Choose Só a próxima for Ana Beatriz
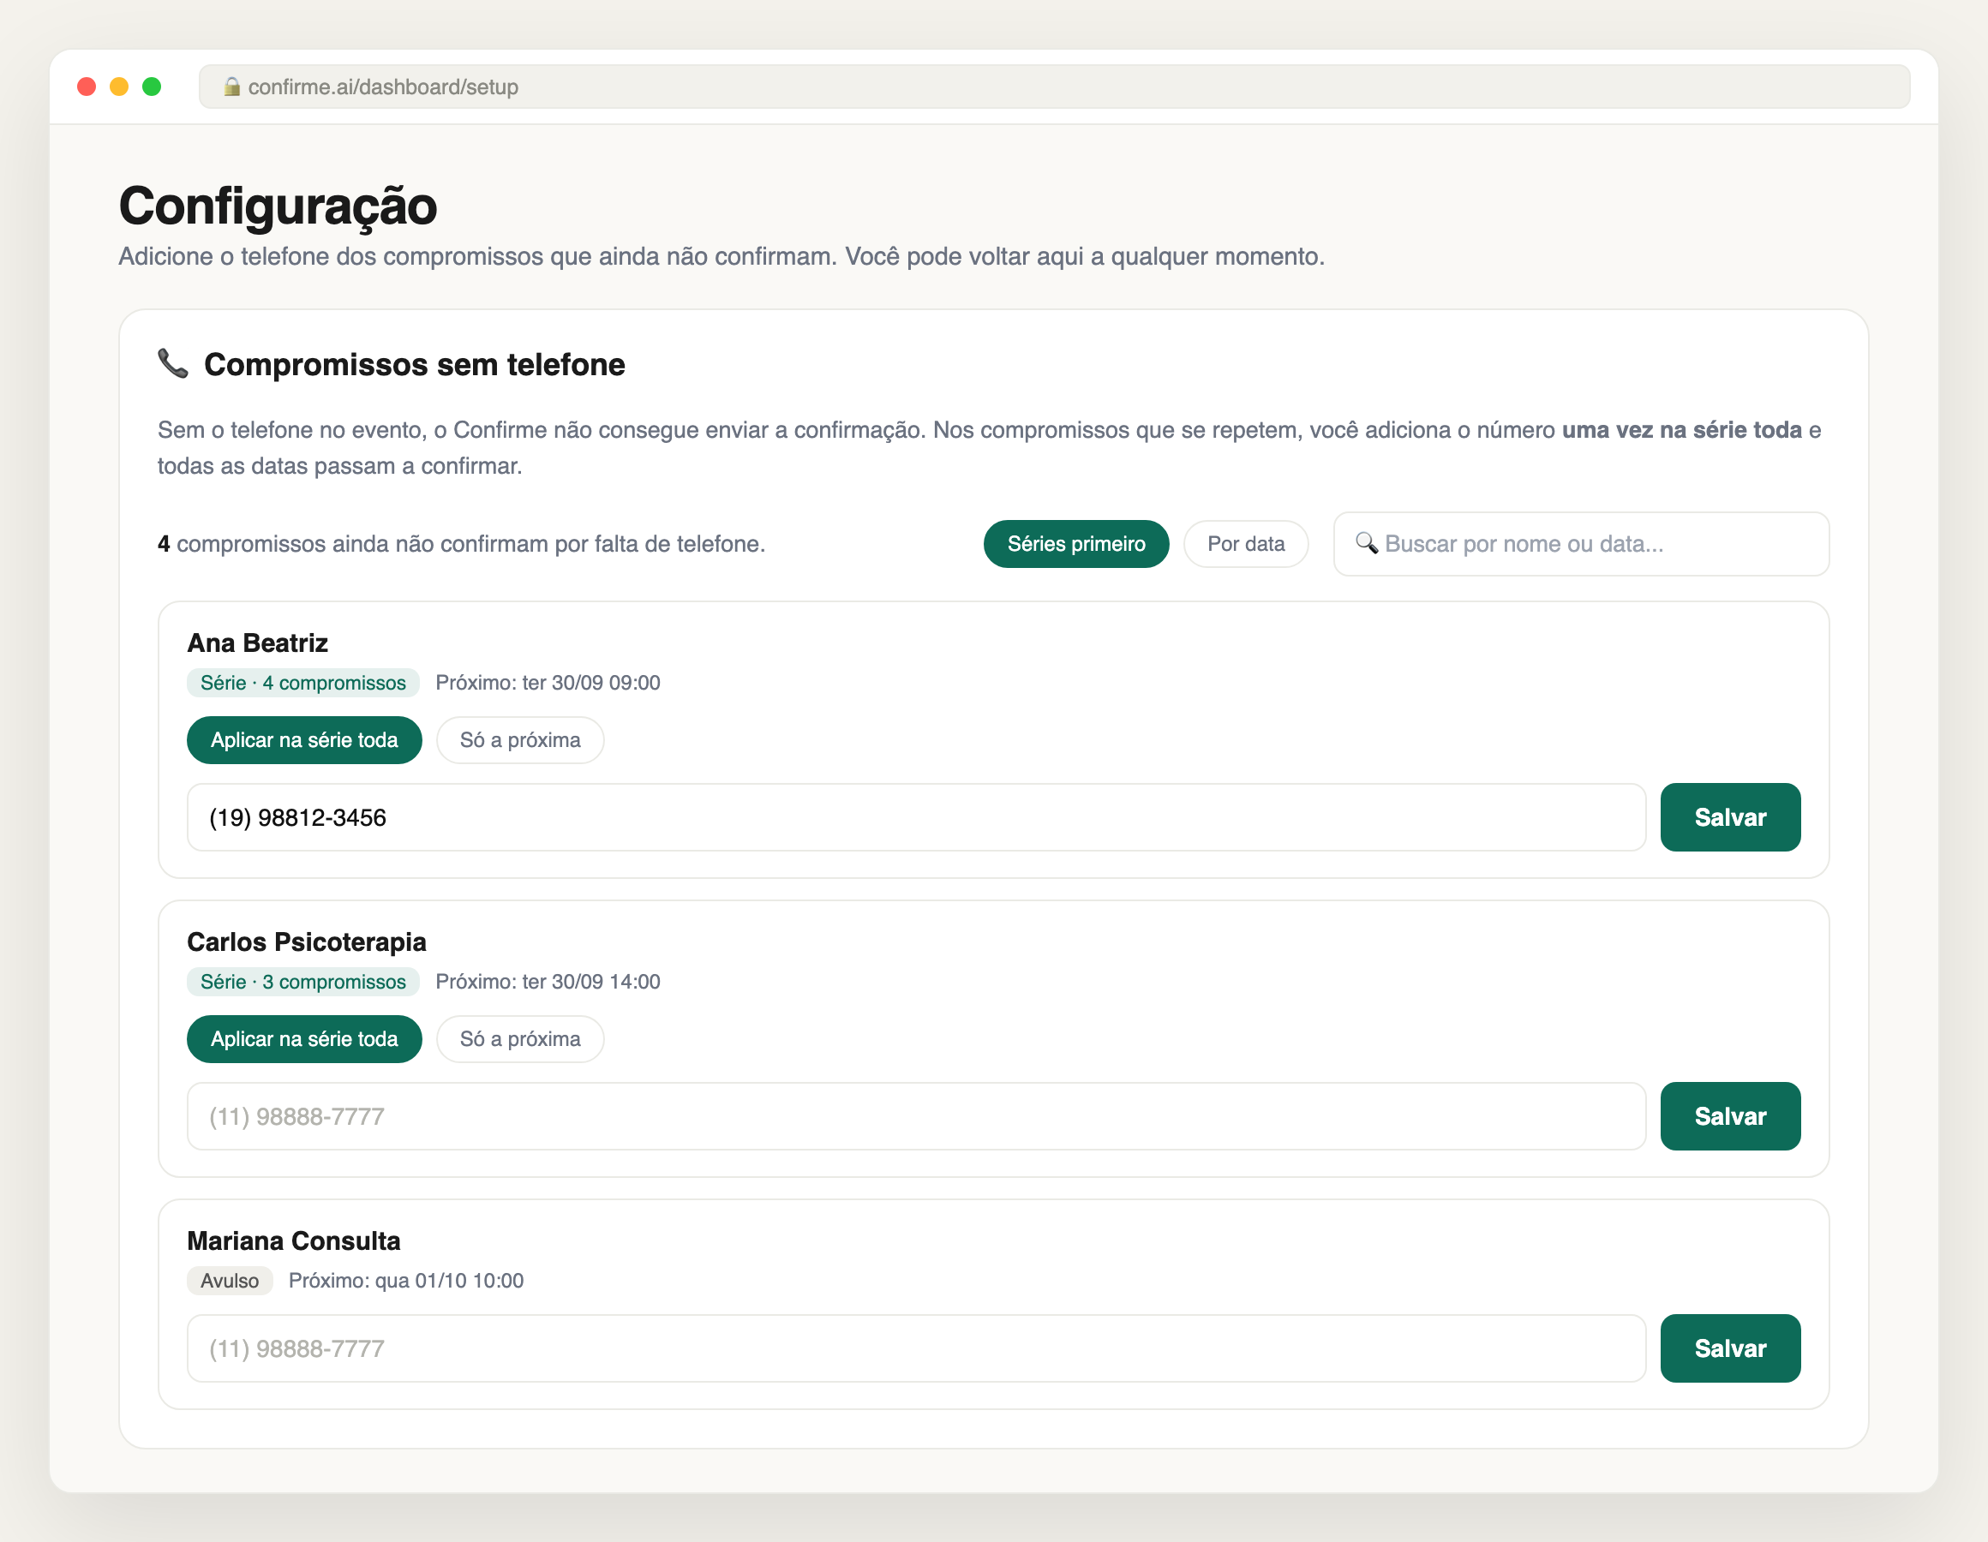The image size is (1988, 1542). pos(520,740)
